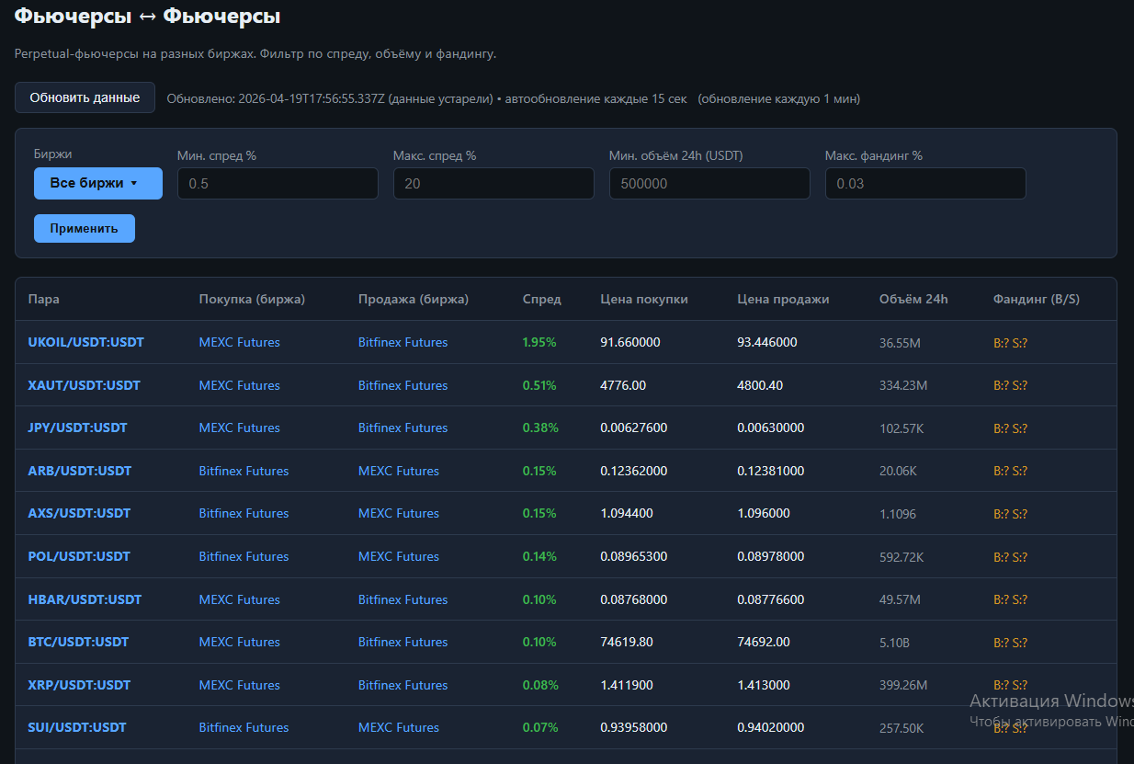
Task: Select the buy price 91.660000
Action: pos(630,342)
